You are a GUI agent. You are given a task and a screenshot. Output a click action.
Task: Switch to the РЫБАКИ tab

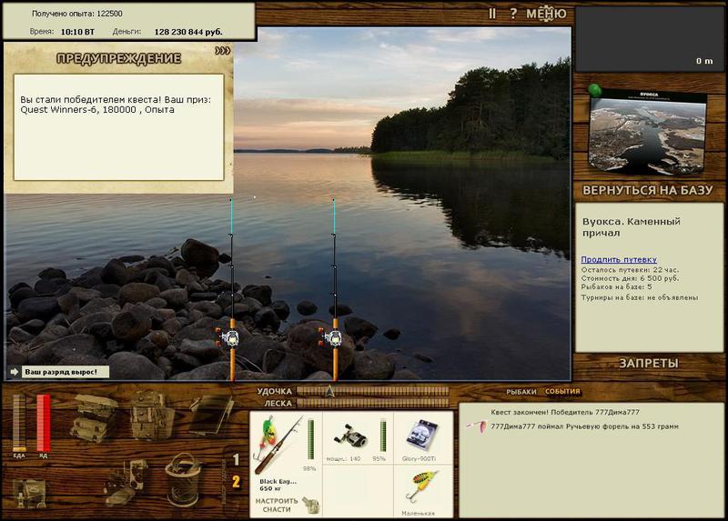tap(521, 392)
